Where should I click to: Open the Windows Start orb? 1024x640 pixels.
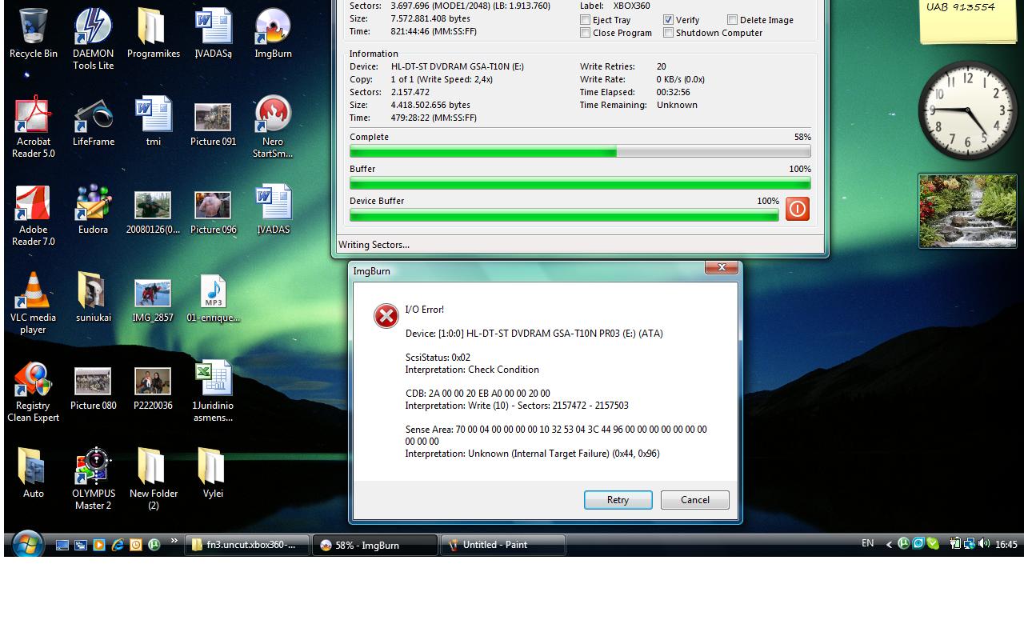click(28, 545)
